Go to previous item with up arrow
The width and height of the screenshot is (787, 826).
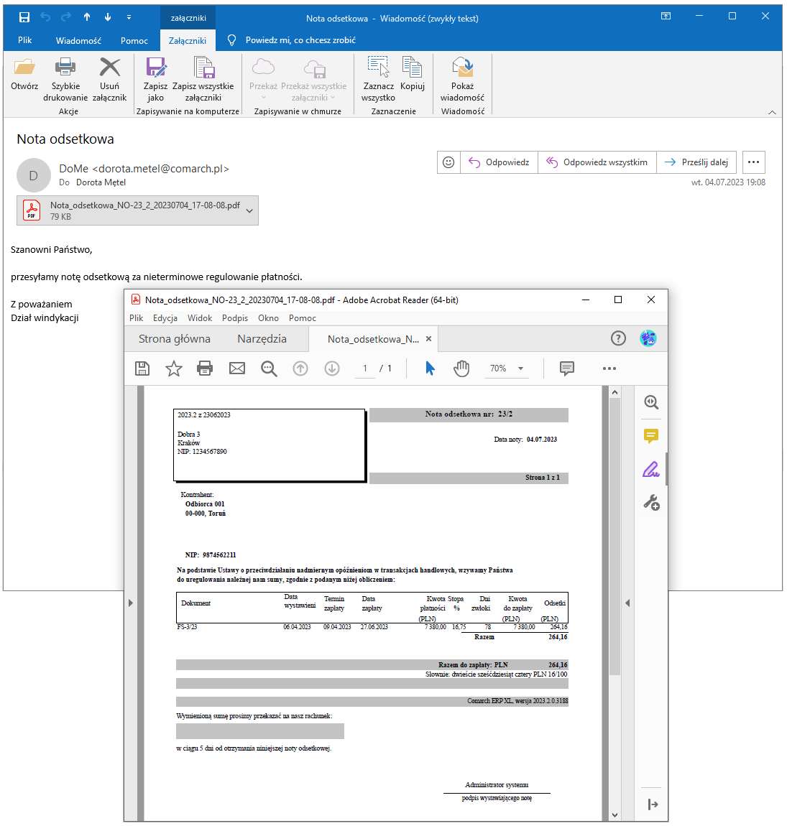point(87,17)
